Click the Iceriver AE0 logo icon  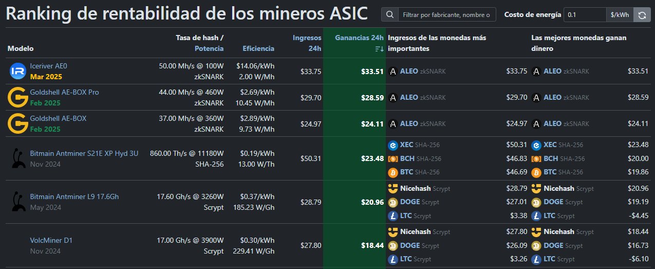(18, 71)
